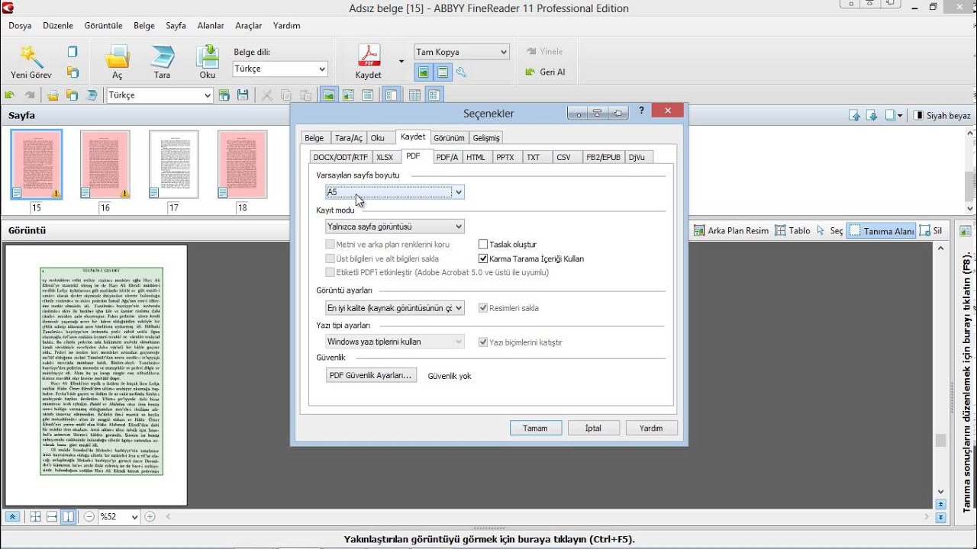The width and height of the screenshot is (977, 549).
Task: Choose the Seç pointer tool
Action: [x=830, y=230]
